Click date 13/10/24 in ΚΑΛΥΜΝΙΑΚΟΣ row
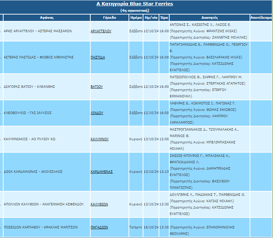The width and height of the screenshot is (273, 238). (151, 139)
